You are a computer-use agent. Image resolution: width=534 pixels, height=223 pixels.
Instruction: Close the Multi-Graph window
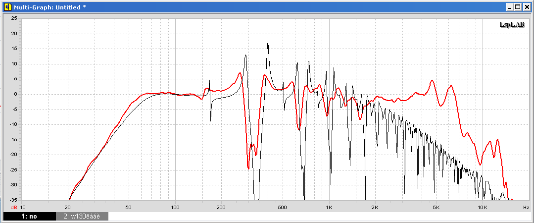[526, 7]
